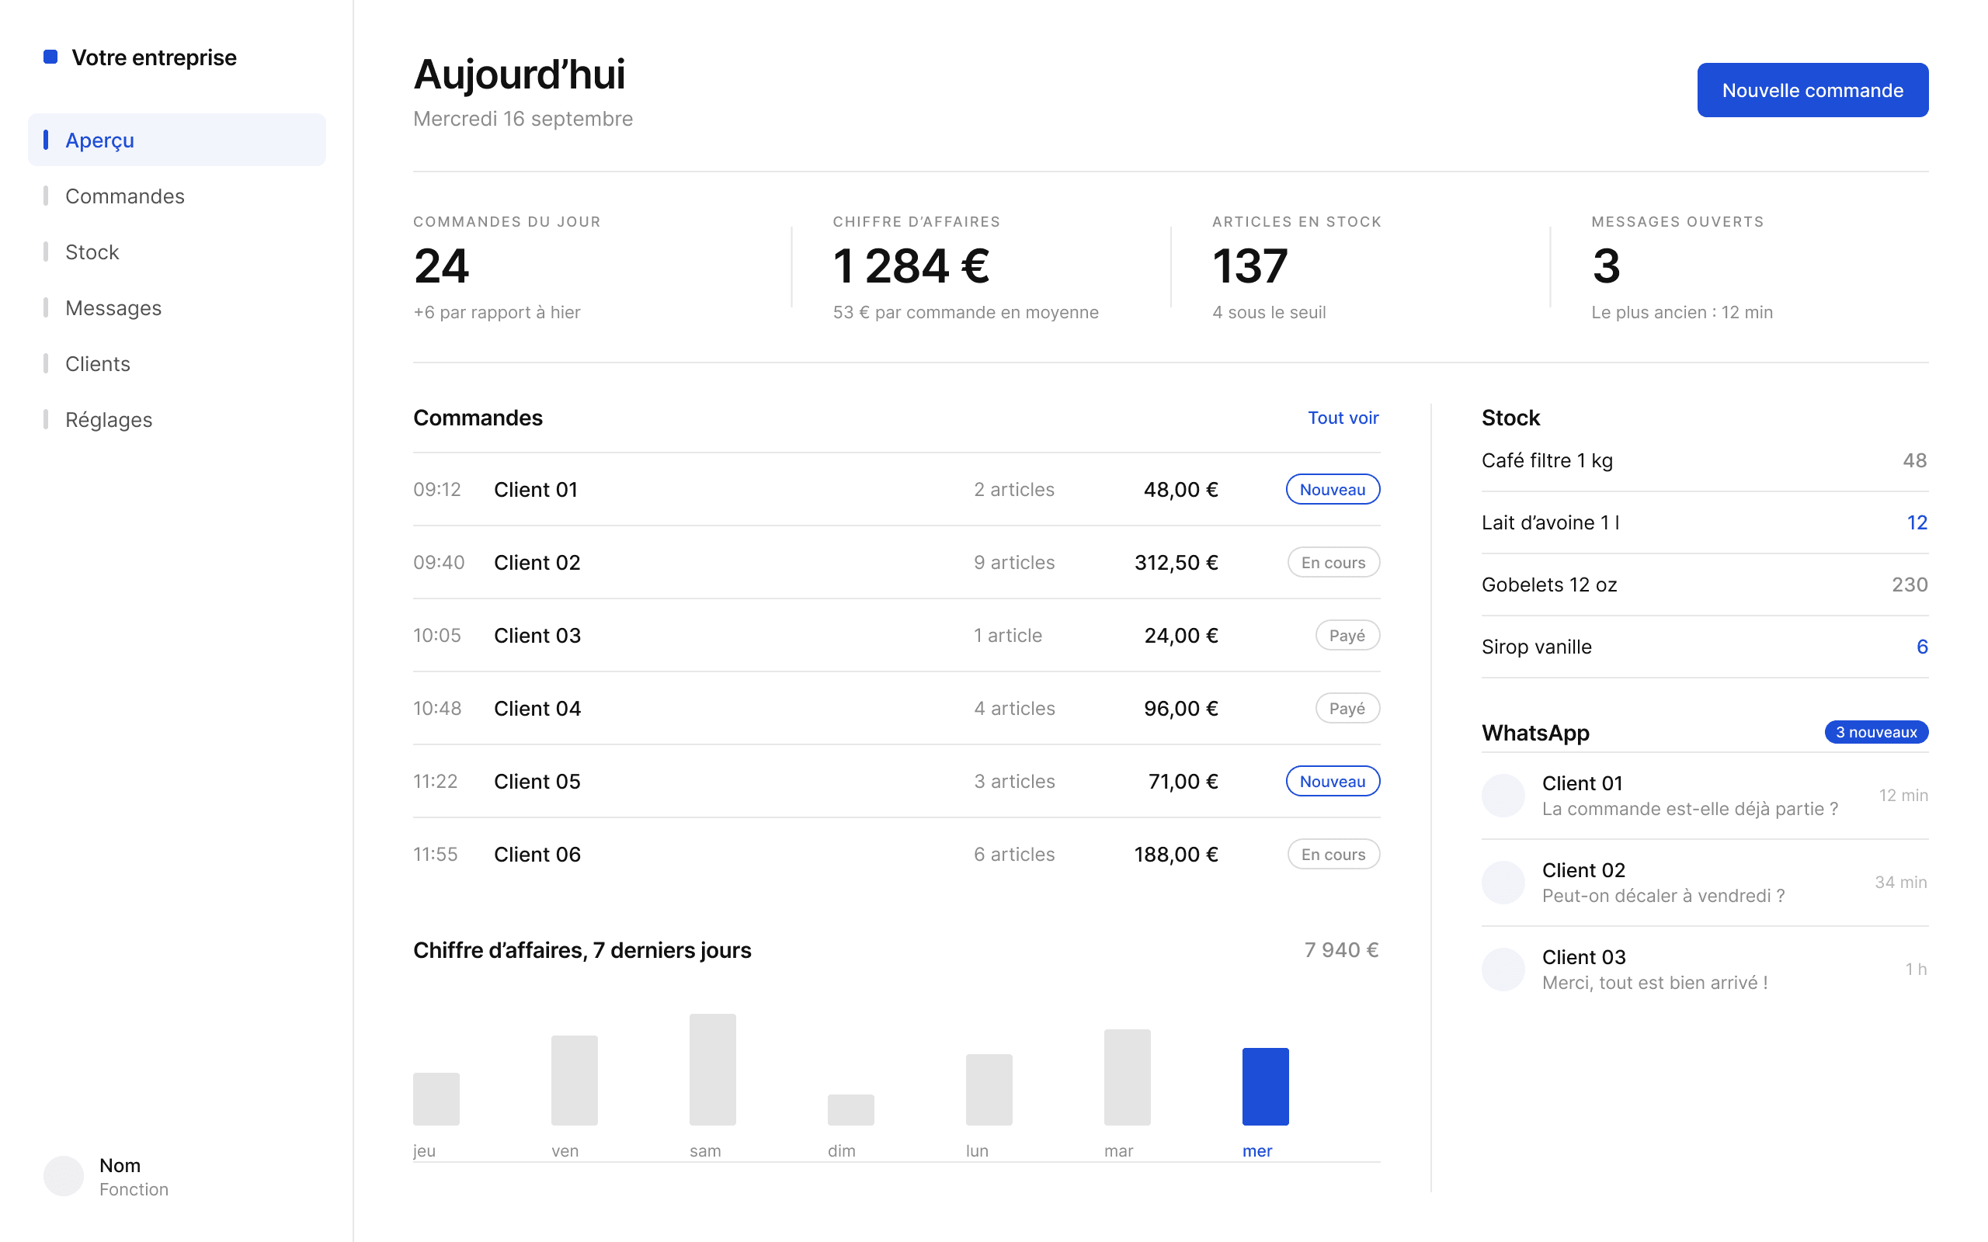This screenshot has width=1988, height=1242.
Task: Click Payé badge on Client 03 order
Action: pyautogui.click(x=1347, y=635)
